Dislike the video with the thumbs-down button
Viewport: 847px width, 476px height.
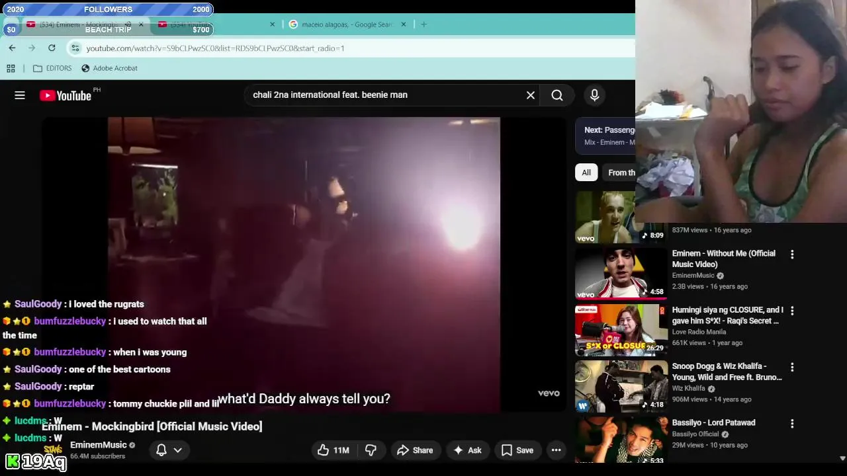(371, 450)
